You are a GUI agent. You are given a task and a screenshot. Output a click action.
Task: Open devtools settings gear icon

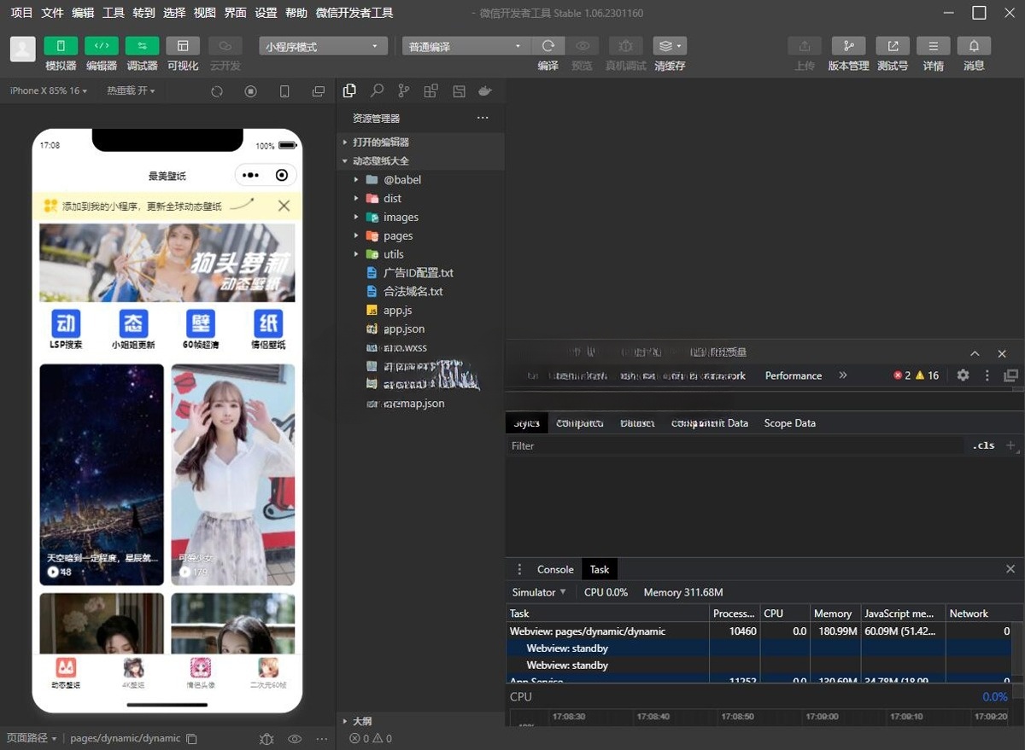click(963, 375)
